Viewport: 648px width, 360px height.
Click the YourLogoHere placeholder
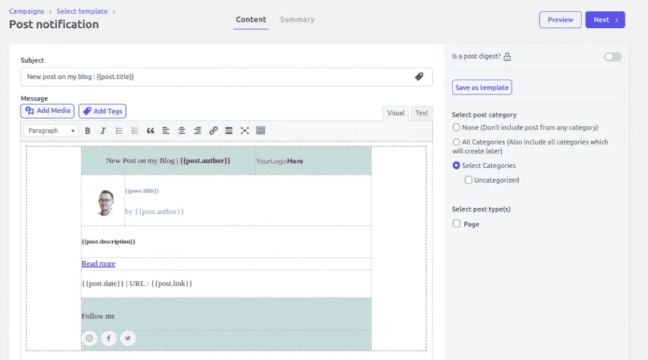tap(279, 161)
